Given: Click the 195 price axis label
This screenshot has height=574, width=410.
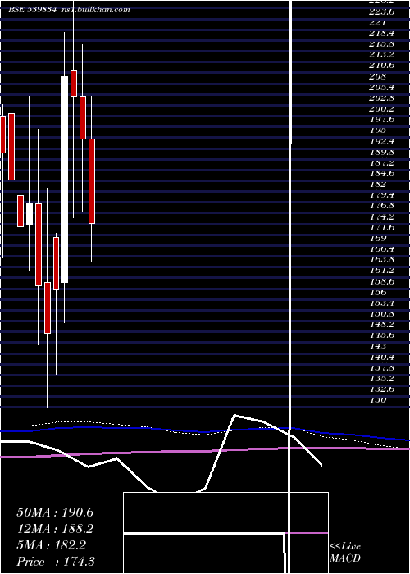Looking at the screenshot, I should coord(378,130).
